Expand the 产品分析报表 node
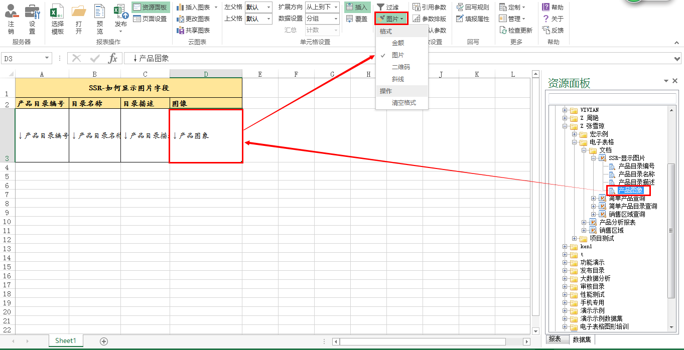684x350 pixels. pyautogui.click(x=584, y=222)
